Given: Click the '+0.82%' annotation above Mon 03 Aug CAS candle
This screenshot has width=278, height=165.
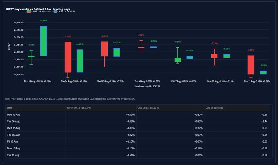Looking at the screenshot, I should coord(43,20).
